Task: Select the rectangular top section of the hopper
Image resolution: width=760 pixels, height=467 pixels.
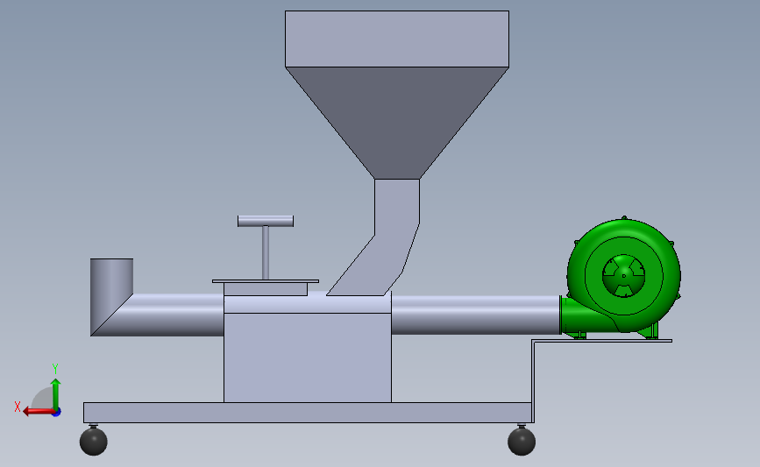Action: click(397, 39)
